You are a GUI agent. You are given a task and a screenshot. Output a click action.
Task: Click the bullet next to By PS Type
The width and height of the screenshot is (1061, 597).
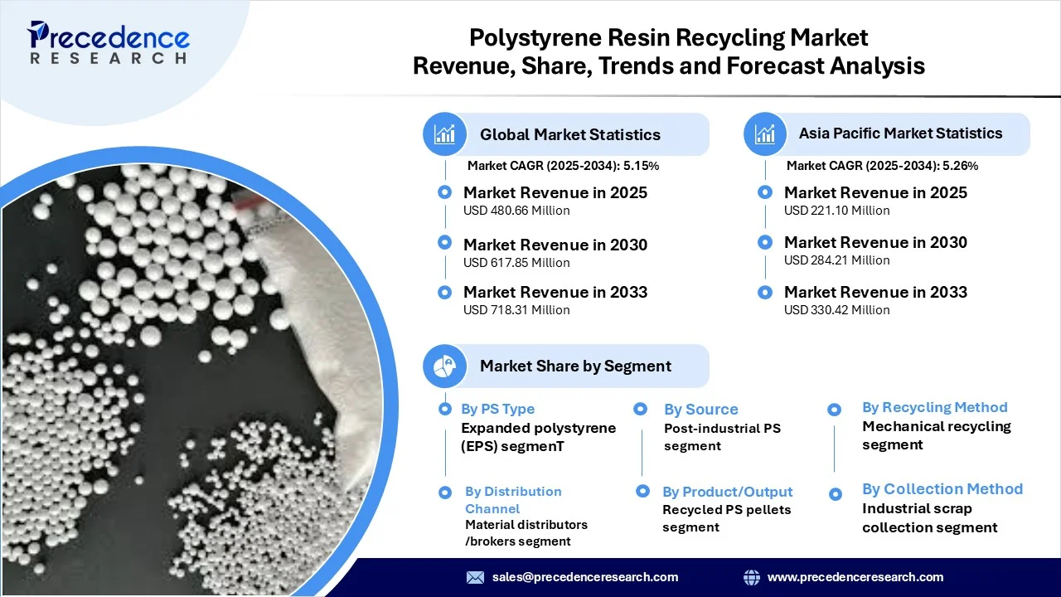[444, 409]
